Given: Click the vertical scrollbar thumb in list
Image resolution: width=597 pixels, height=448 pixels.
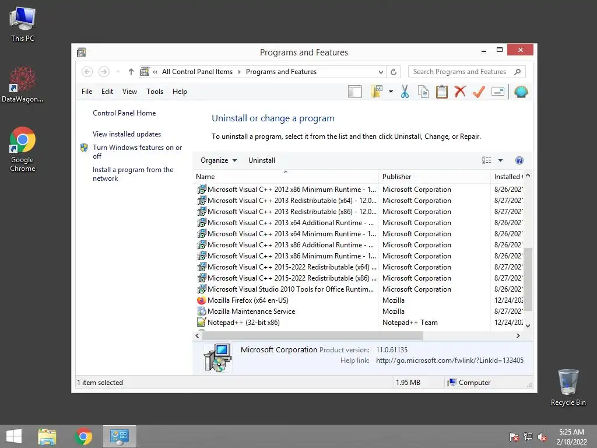Looking at the screenshot, I should 528,279.
